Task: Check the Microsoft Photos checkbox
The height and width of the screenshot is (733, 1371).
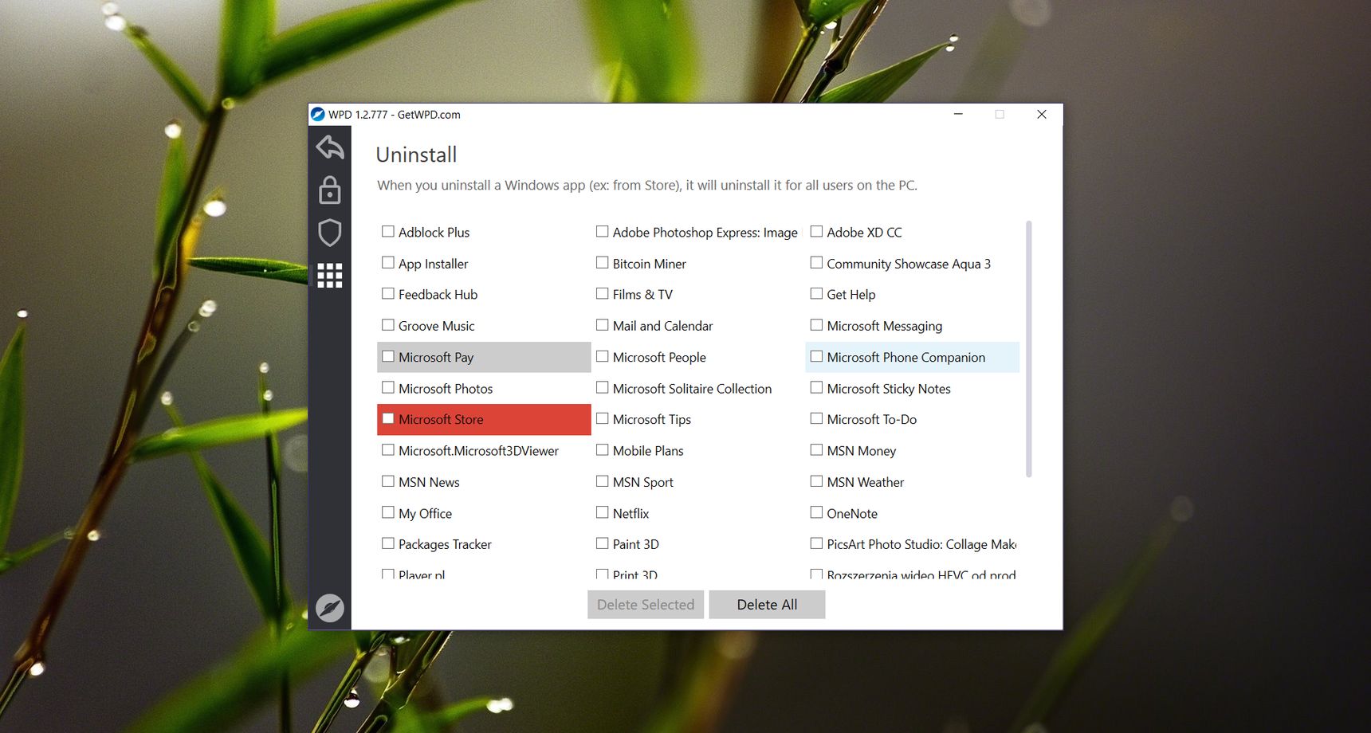Action: tap(388, 388)
